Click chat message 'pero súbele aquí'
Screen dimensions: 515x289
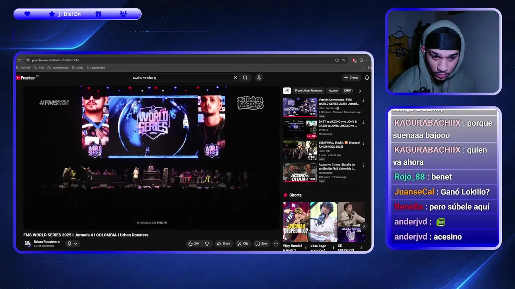tap(459, 207)
